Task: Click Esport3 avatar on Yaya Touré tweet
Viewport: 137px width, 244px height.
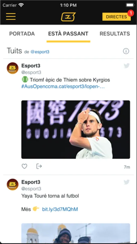Action: pos(13,184)
